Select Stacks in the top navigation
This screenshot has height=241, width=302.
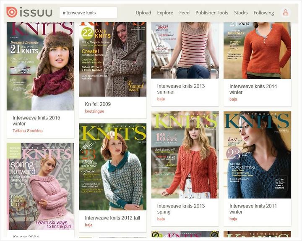[x=241, y=13]
